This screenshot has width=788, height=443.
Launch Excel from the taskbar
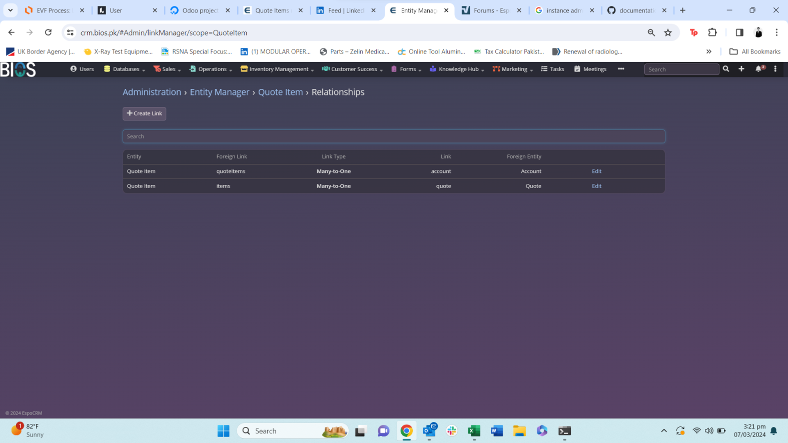pos(474,431)
